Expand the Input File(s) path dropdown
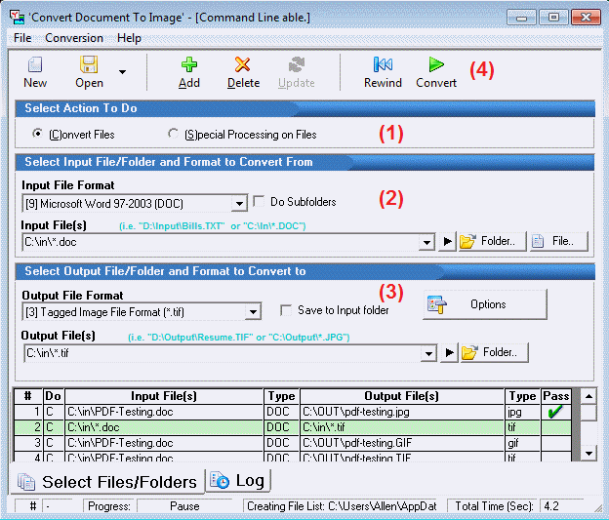 coord(426,242)
